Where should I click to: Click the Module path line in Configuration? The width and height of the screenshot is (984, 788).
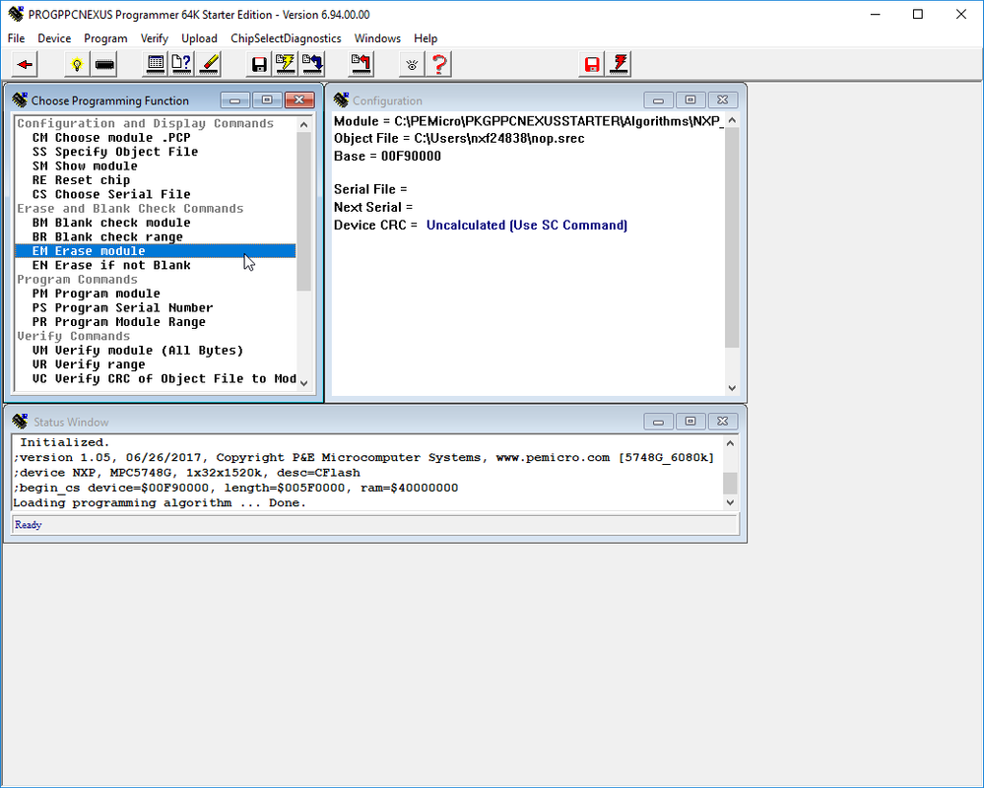pyautogui.click(x=528, y=121)
